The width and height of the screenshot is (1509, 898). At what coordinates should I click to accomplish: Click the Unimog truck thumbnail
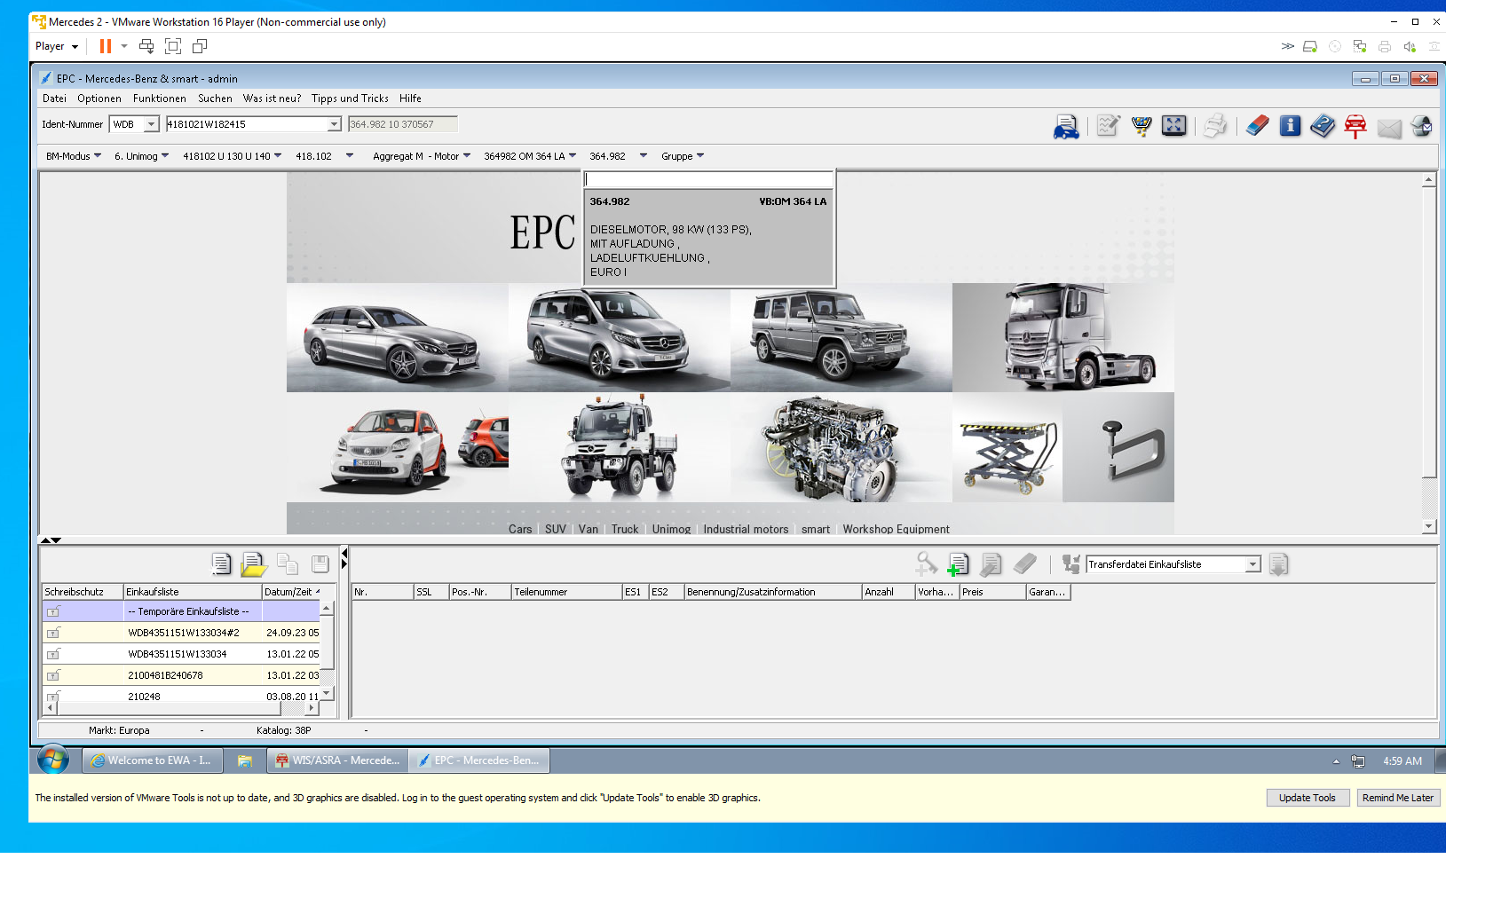pos(620,447)
